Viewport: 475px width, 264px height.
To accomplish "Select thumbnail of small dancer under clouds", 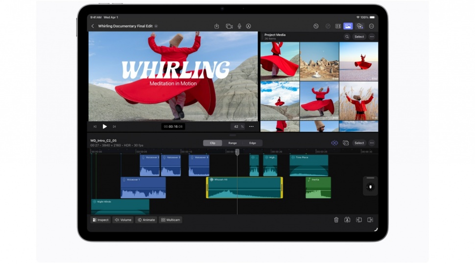I will tap(280, 101).
